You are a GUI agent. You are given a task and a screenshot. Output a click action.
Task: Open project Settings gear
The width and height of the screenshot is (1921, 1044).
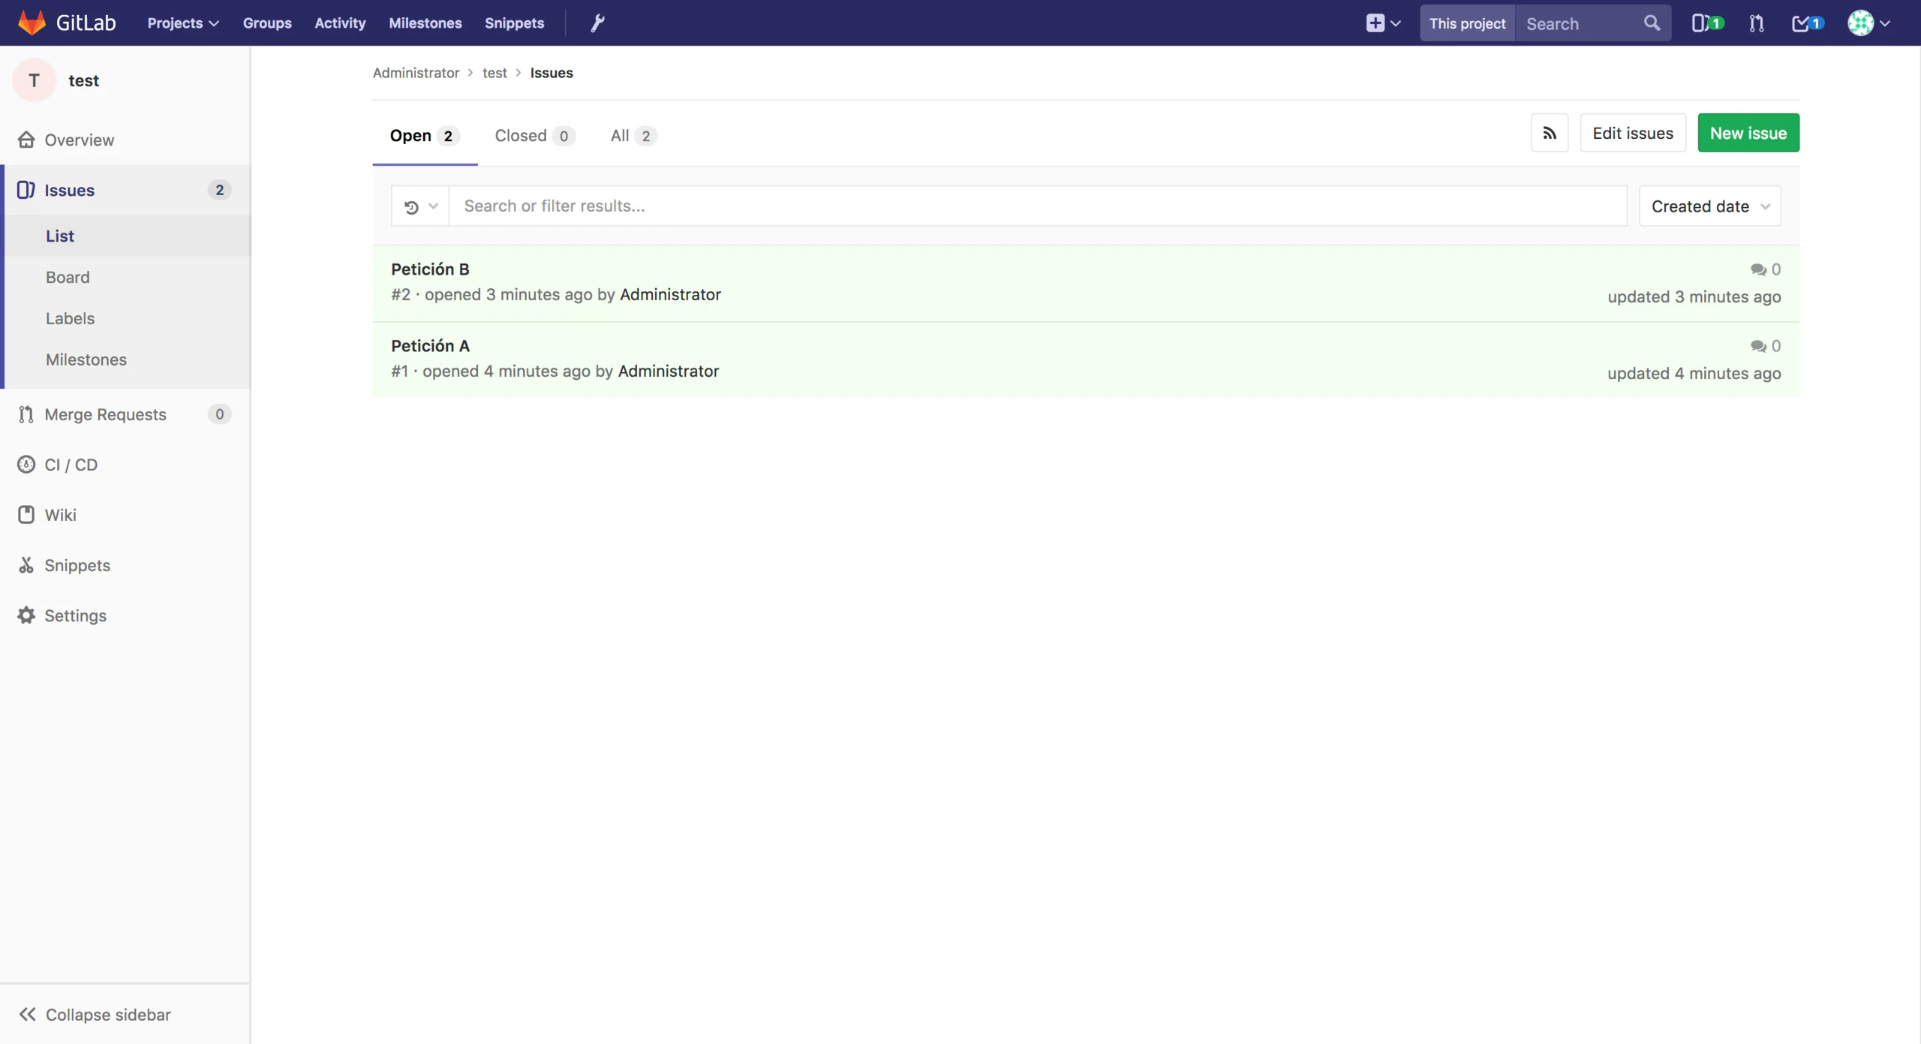pyautogui.click(x=75, y=615)
